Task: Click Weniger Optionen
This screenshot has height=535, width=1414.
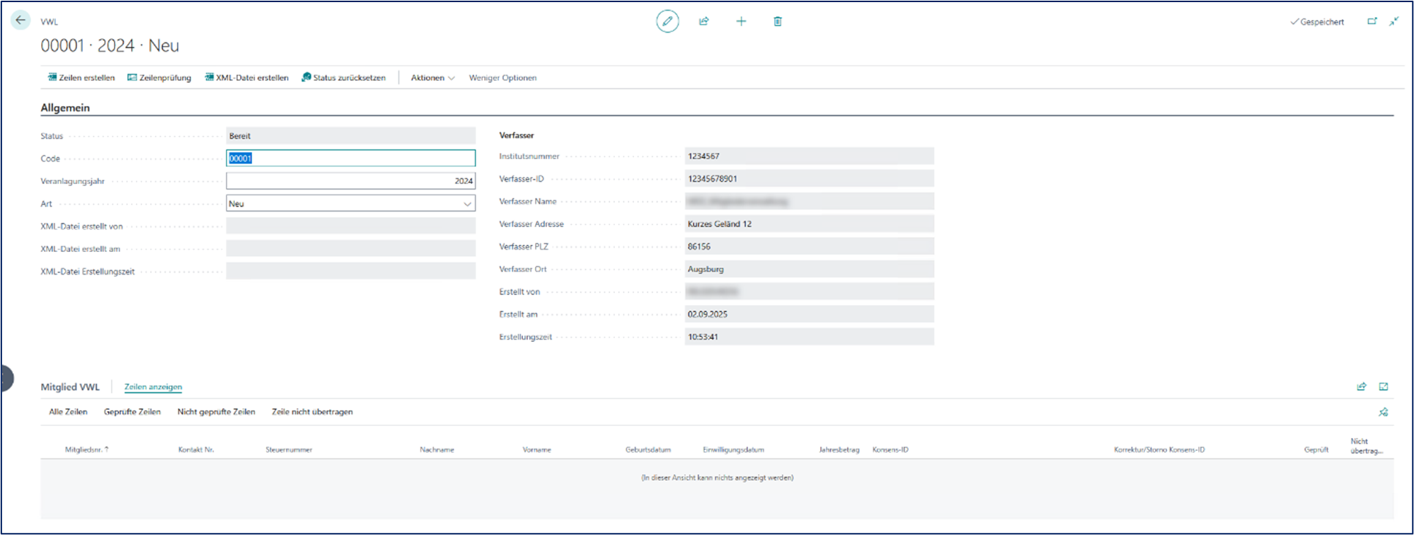Action: coord(502,78)
